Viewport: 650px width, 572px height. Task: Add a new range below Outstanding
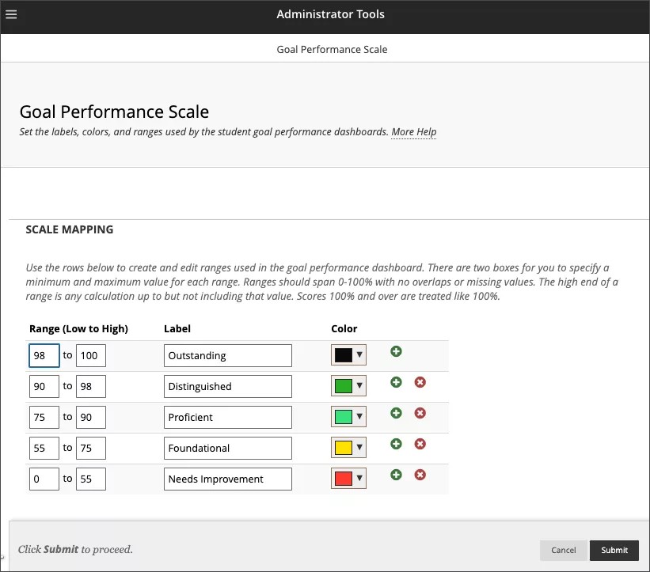click(x=396, y=351)
